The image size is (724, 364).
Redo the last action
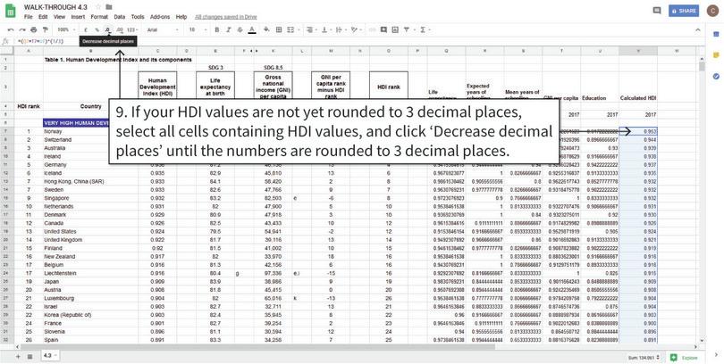(x=22, y=29)
